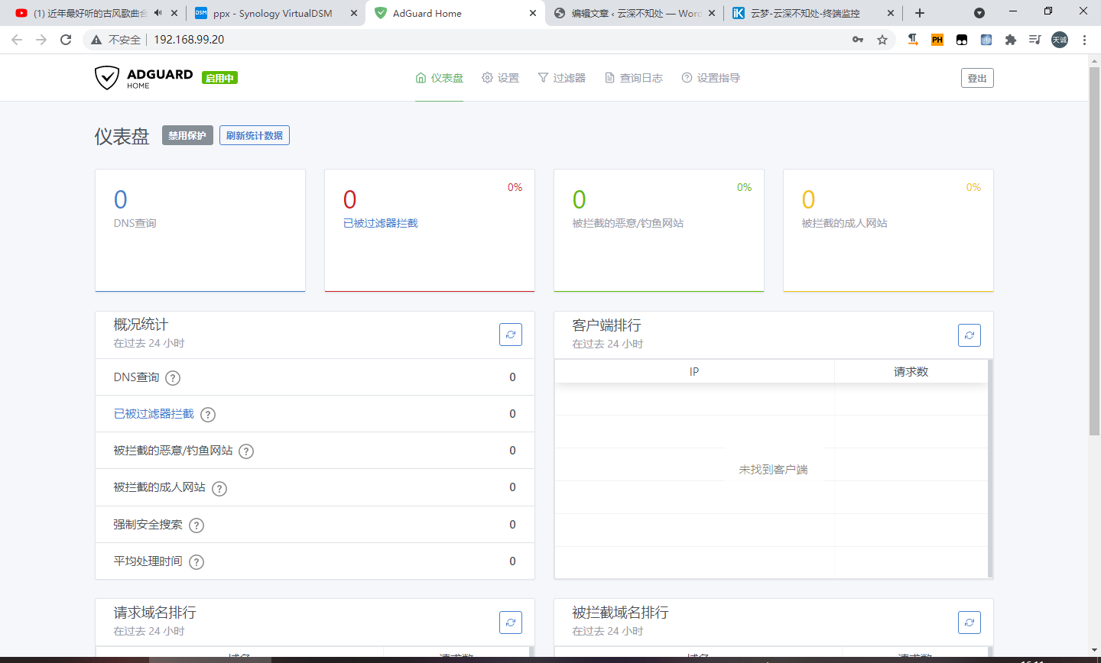Open the browser extensions puzzle icon

tap(1011, 40)
